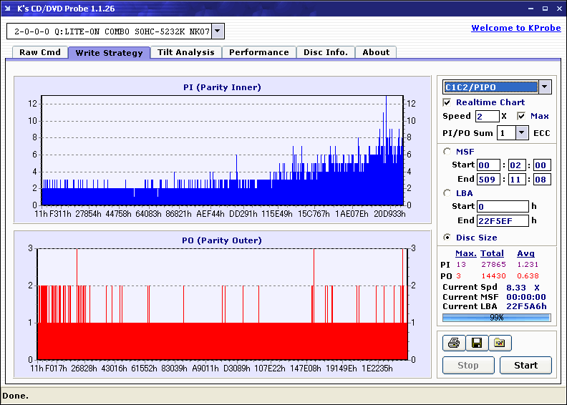567x405 pixels.
Task: Click the color folder icon button
Action: click(500, 343)
